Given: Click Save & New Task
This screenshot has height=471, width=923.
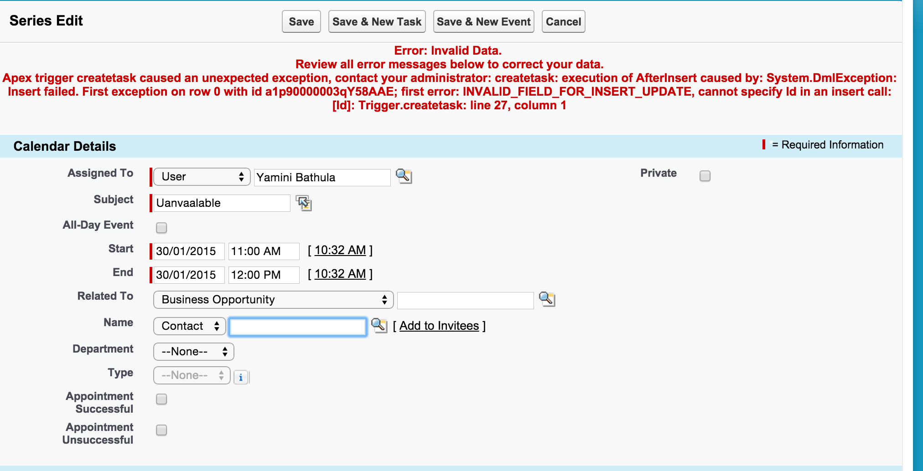Looking at the screenshot, I should point(377,22).
